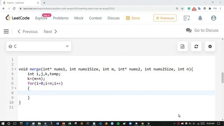Click the 'int i,j,k,temp;' declaration line
224x126 pixels.
(44, 74)
